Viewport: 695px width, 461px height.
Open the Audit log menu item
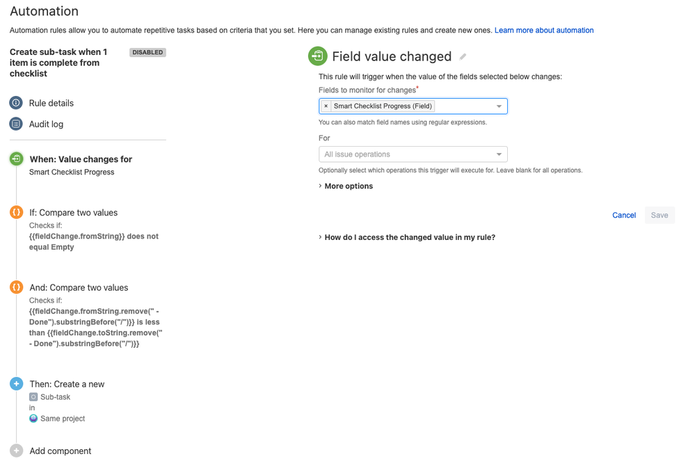[x=46, y=124]
